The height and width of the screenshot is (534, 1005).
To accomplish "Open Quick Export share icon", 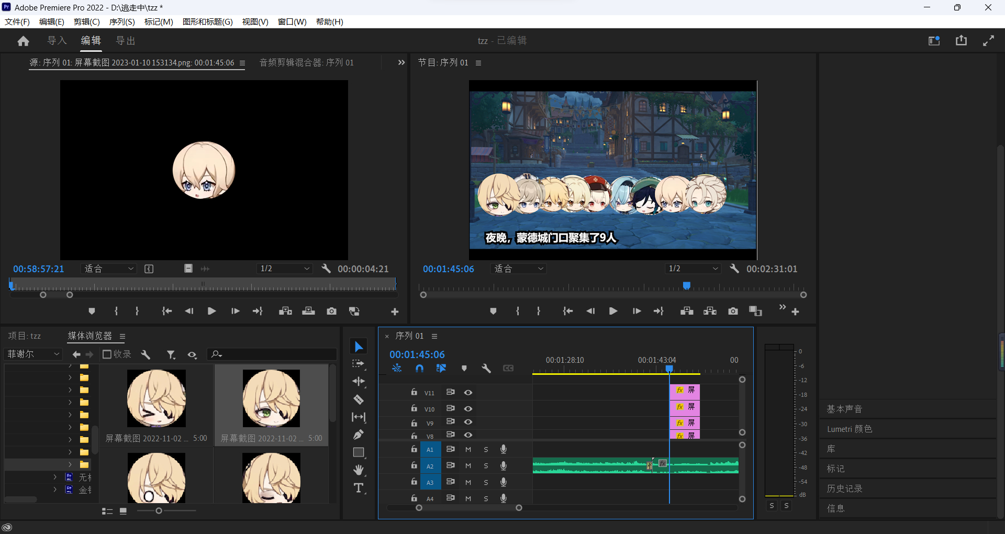I will [x=961, y=40].
